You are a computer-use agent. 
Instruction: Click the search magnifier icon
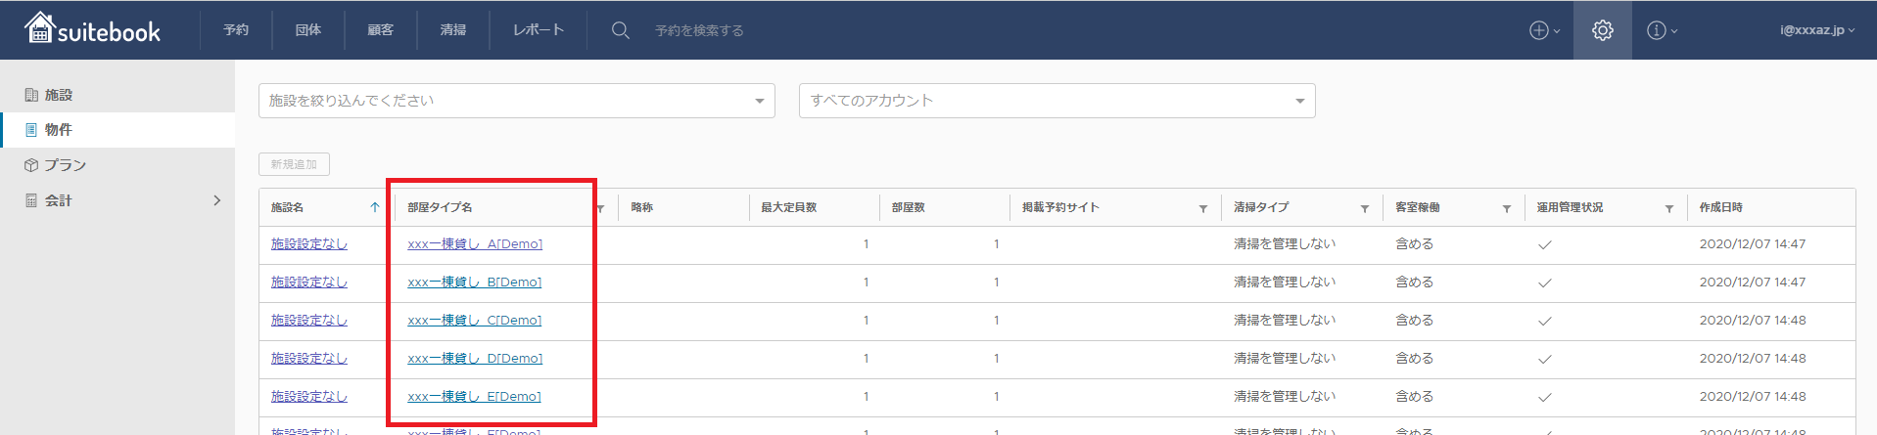tap(620, 30)
